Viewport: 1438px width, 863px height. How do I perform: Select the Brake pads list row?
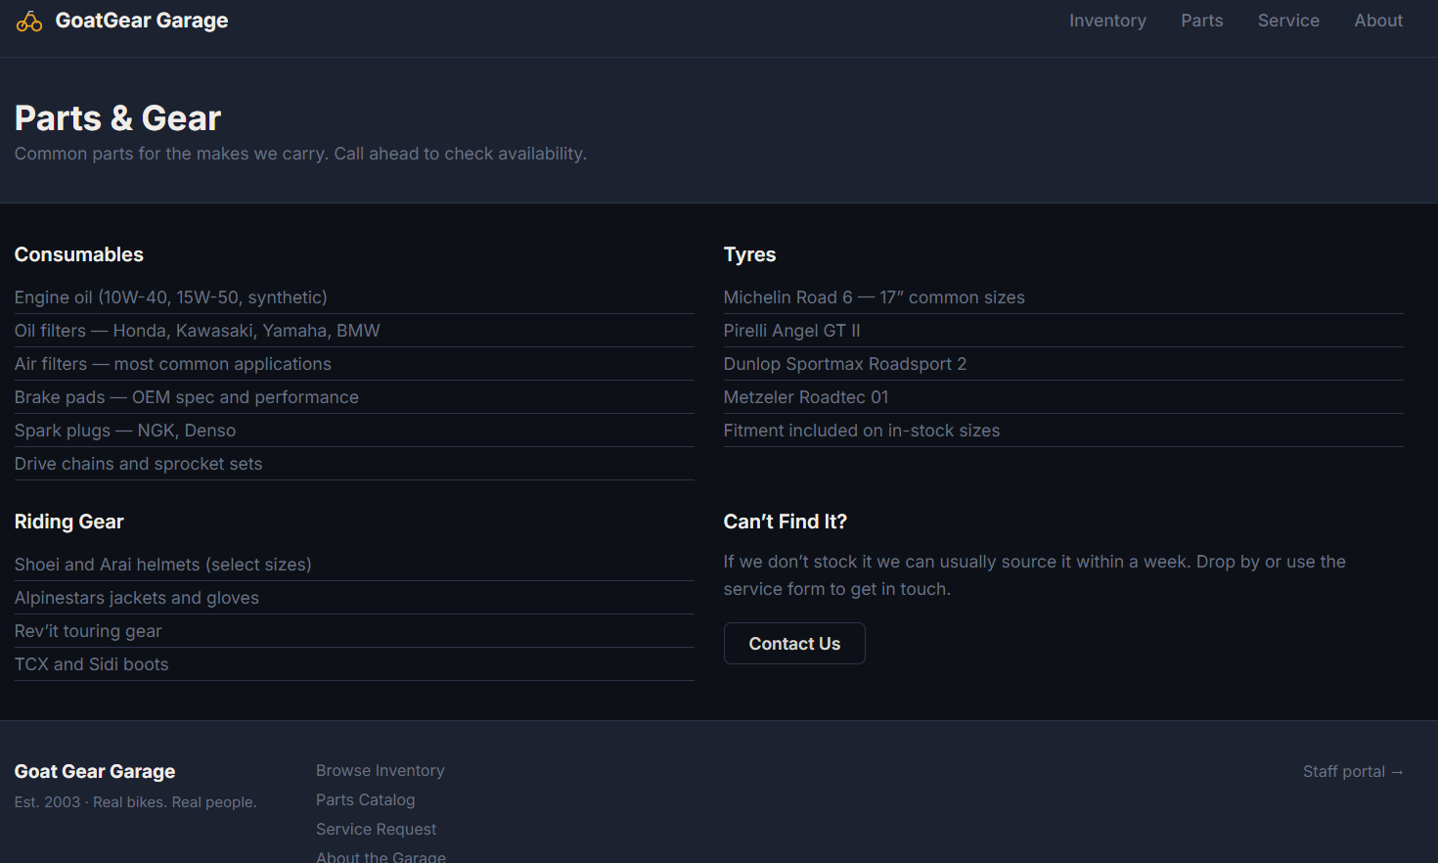click(354, 397)
